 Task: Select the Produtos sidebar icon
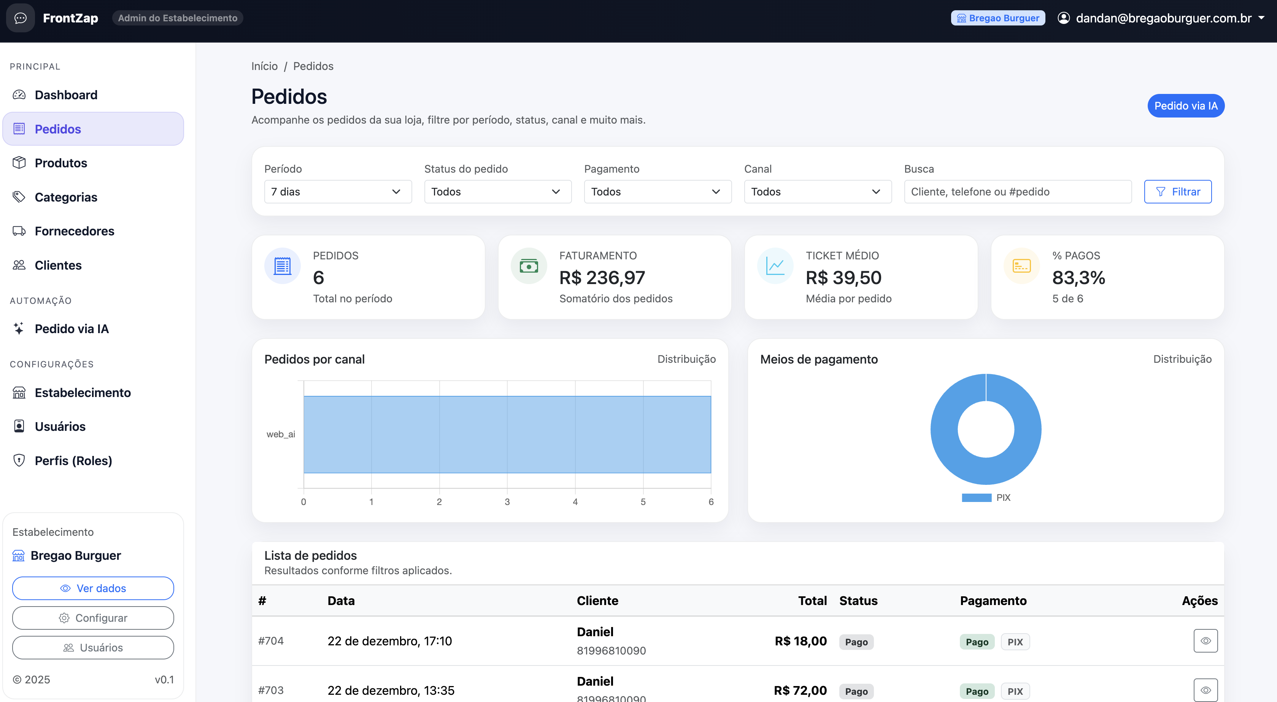point(19,163)
